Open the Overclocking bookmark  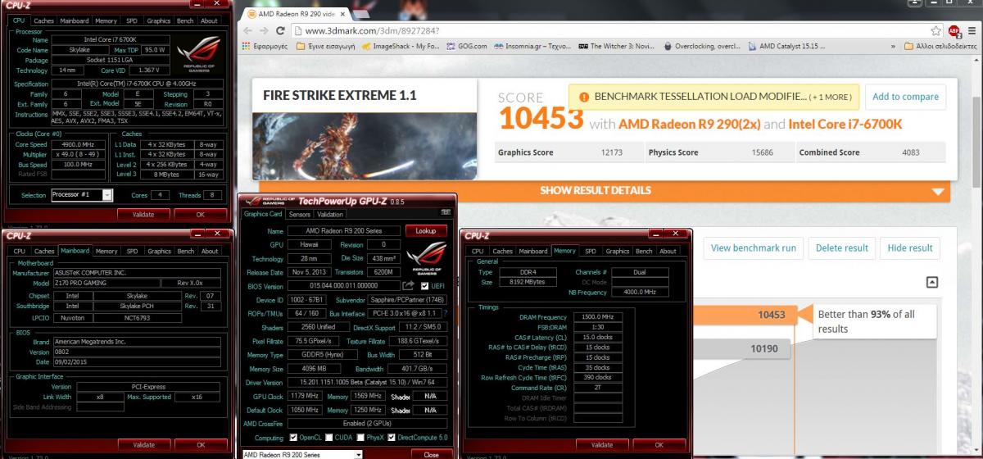(x=701, y=47)
